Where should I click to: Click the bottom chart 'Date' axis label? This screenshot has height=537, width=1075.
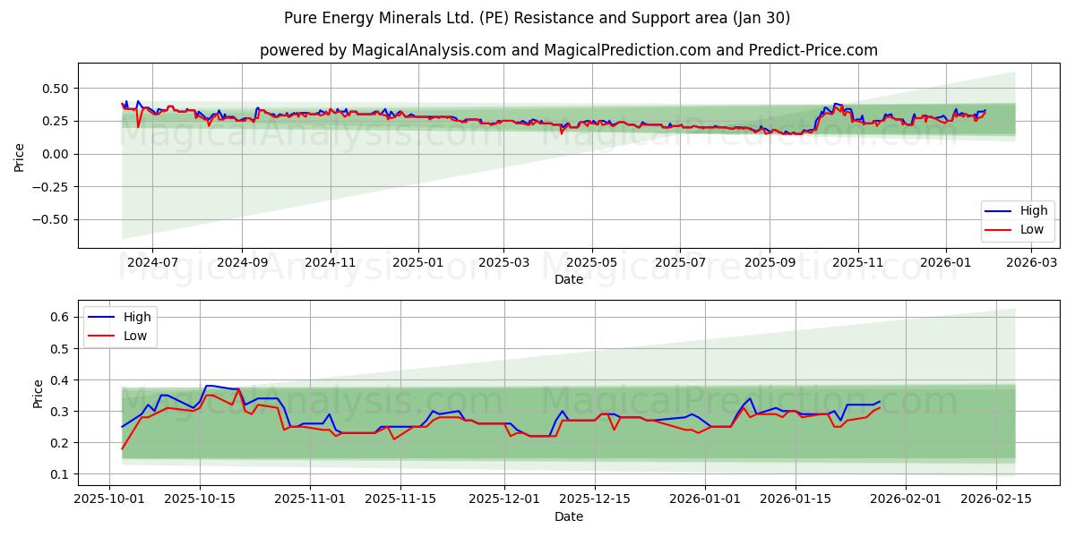coord(569,516)
